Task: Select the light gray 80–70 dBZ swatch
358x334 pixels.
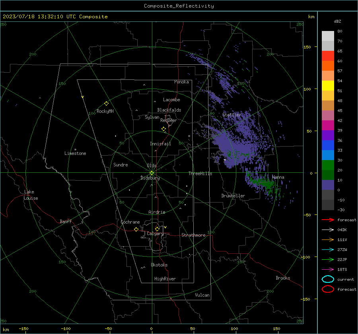Action: click(328, 36)
